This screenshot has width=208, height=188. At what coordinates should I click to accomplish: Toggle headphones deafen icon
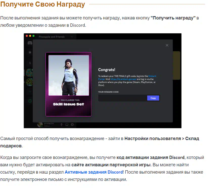(67, 125)
